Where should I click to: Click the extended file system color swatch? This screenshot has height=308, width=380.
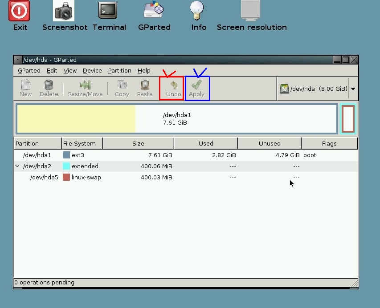[x=66, y=166]
